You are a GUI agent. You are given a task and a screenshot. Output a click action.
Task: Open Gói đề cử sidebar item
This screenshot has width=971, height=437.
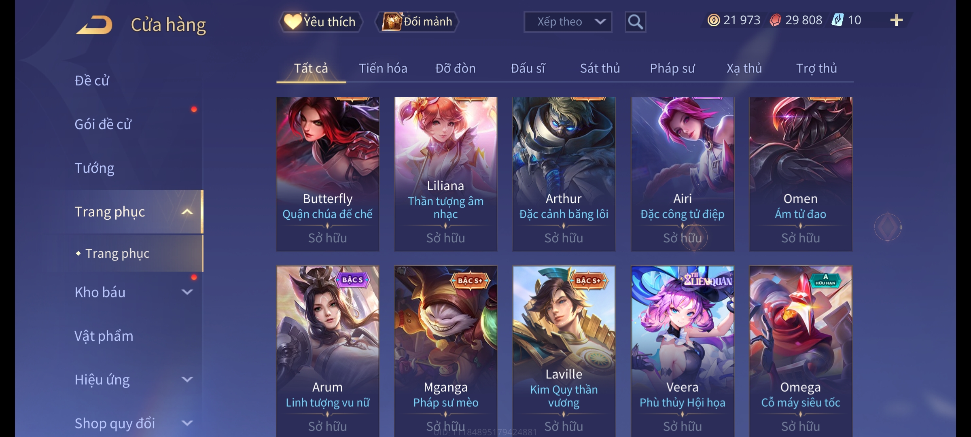click(x=103, y=124)
